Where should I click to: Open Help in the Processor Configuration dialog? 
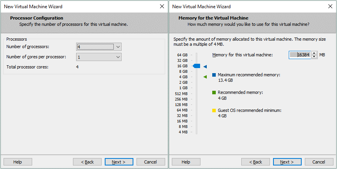pyautogui.click(x=18, y=162)
